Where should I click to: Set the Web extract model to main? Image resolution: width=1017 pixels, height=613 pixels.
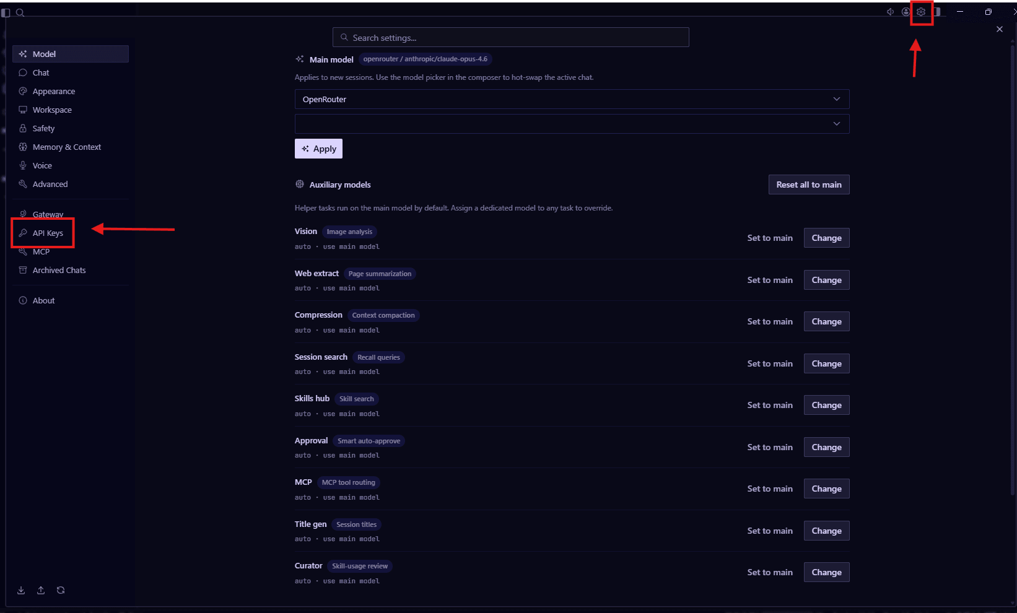point(770,280)
